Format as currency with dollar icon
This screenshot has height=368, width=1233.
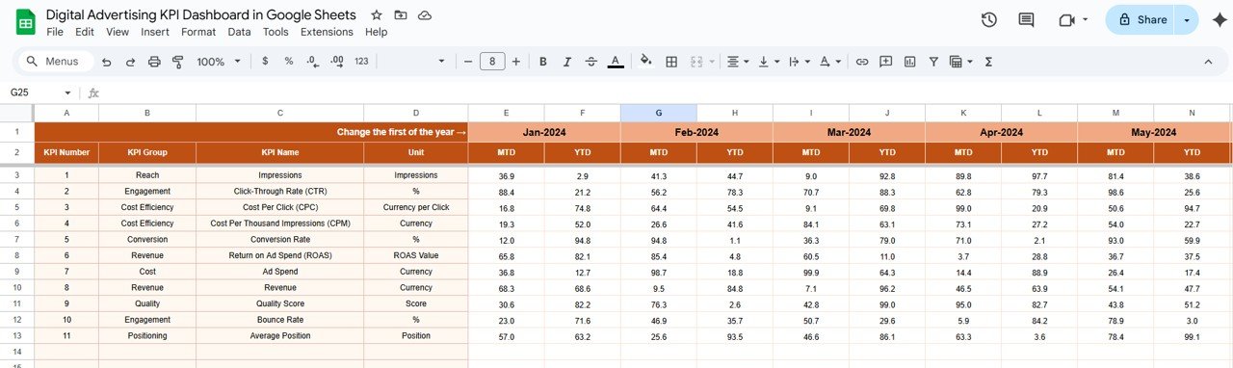point(265,62)
